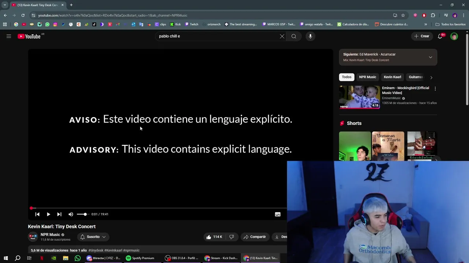Open the Suscrito subscription dropdown
The height and width of the screenshot is (263, 469).
pyautogui.click(x=93, y=237)
